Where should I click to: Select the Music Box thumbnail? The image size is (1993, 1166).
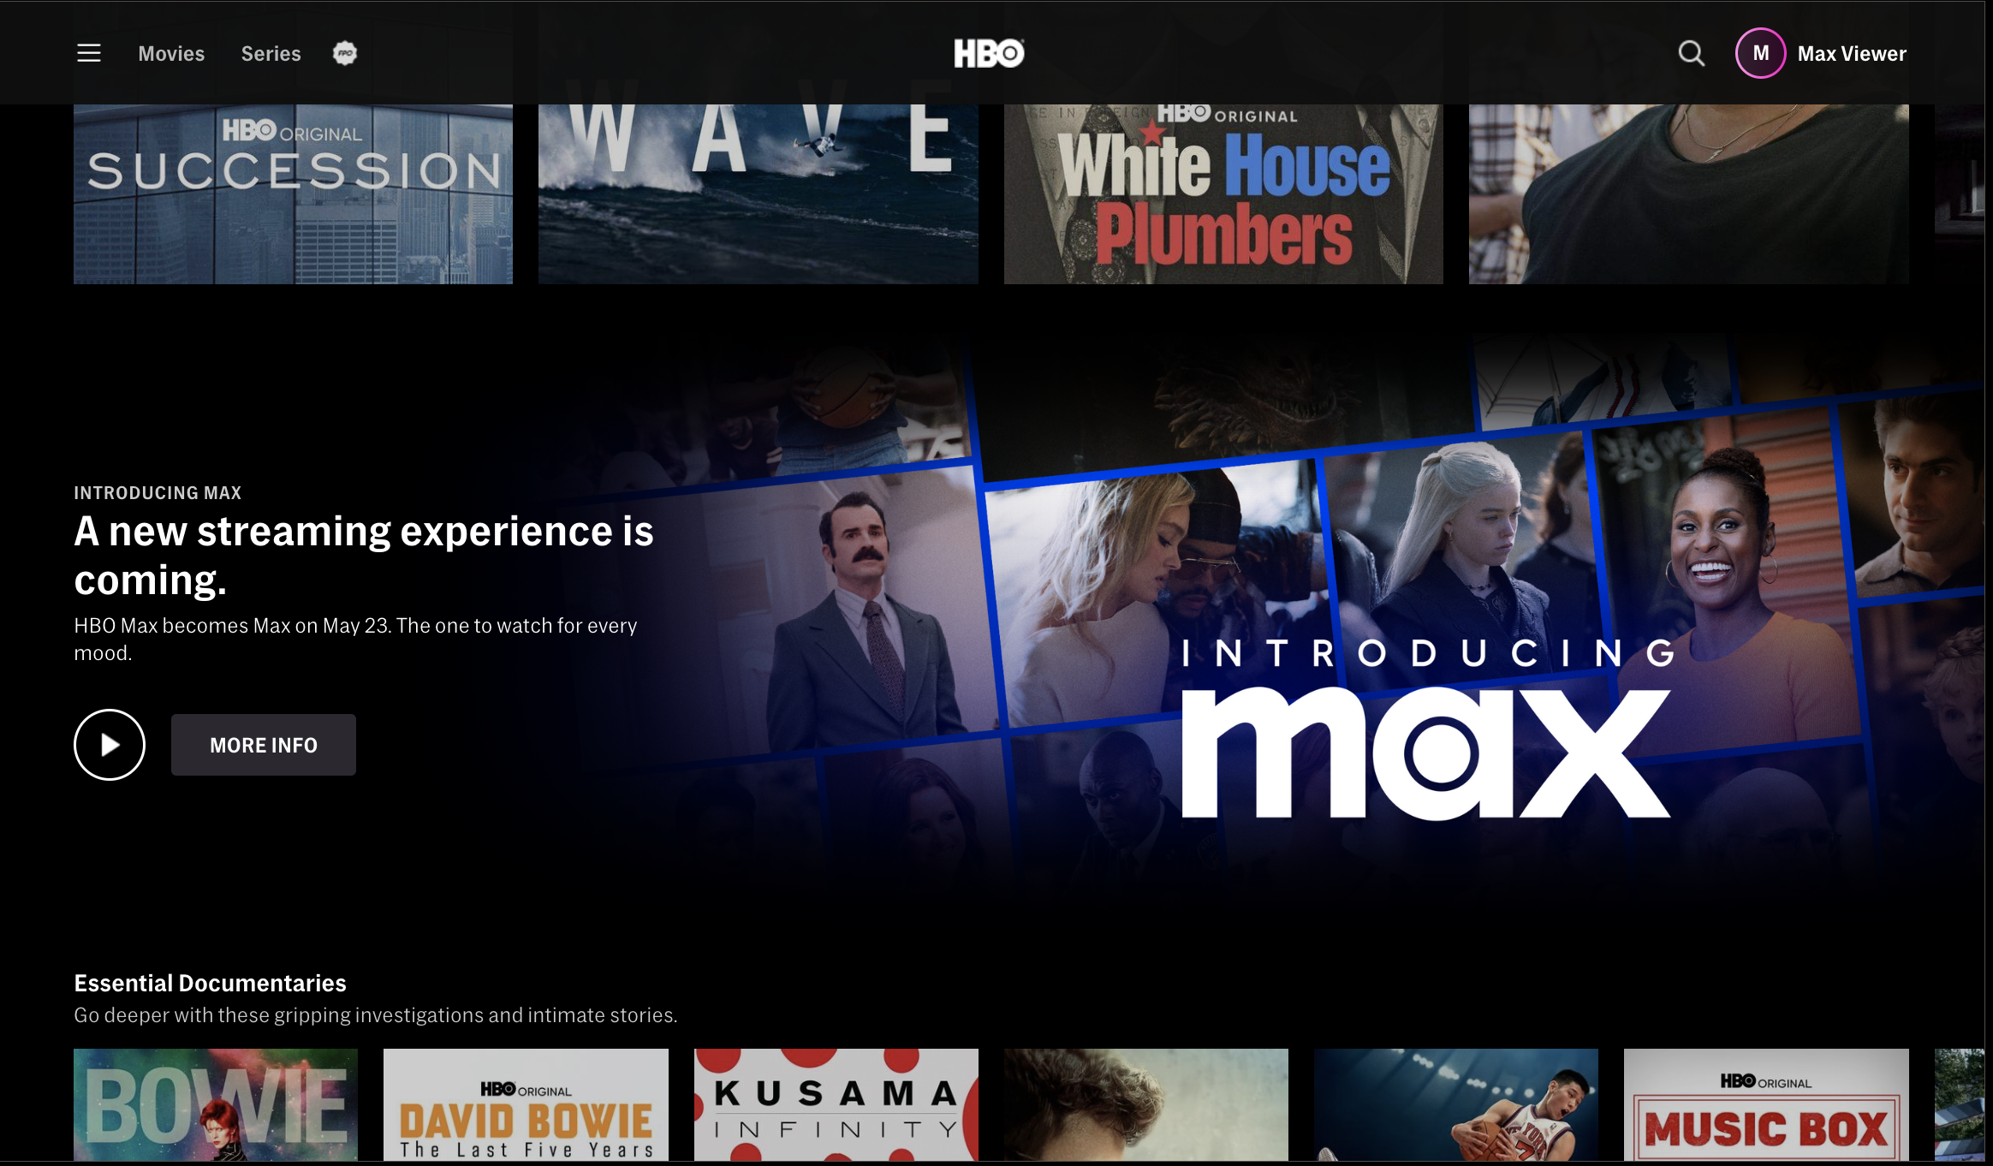1766,1104
